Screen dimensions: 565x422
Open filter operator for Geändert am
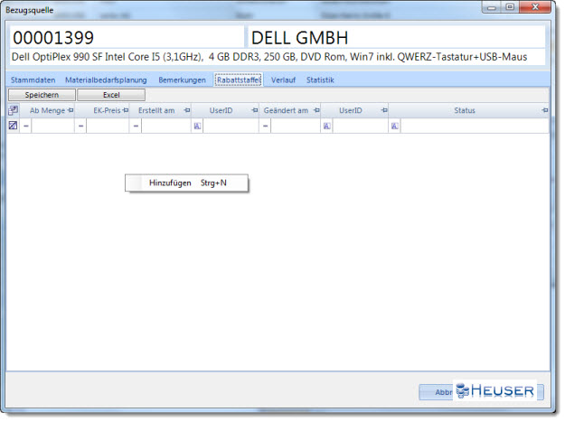(265, 126)
